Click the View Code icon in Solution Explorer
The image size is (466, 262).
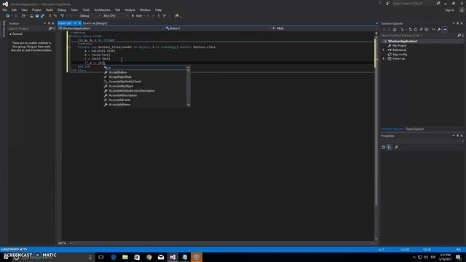click(x=434, y=29)
